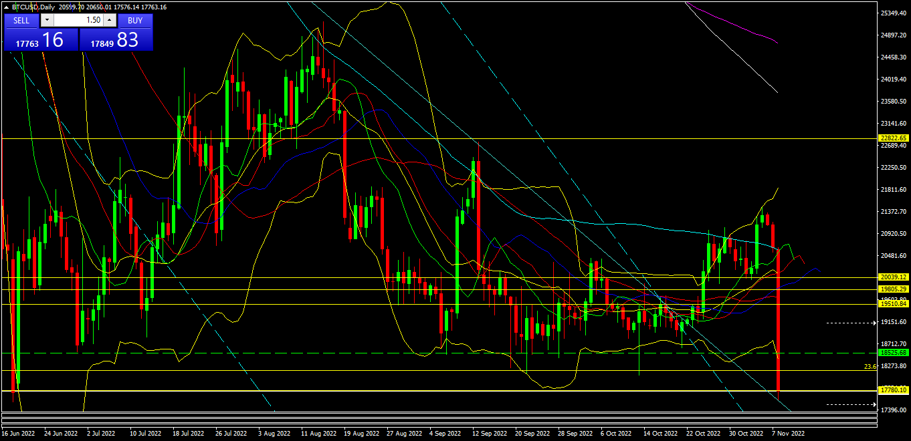This screenshot has width=911, height=441.
Task: Click the 16 Jun 2022 date label
Action: (19, 433)
